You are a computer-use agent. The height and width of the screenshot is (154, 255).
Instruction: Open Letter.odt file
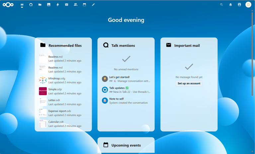pos(63,102)
